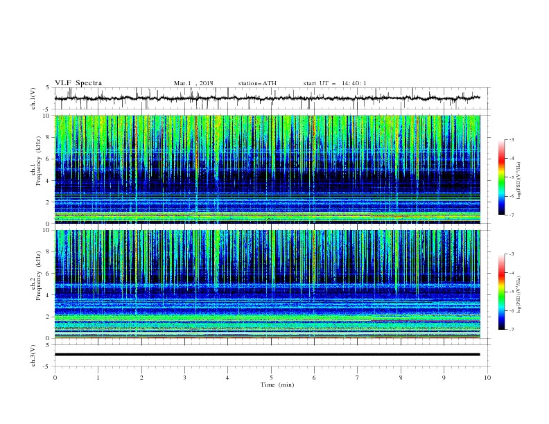Click the ch.1 spectrogram color scale bar
Screen dimensions: 549x424
point(502,177)
